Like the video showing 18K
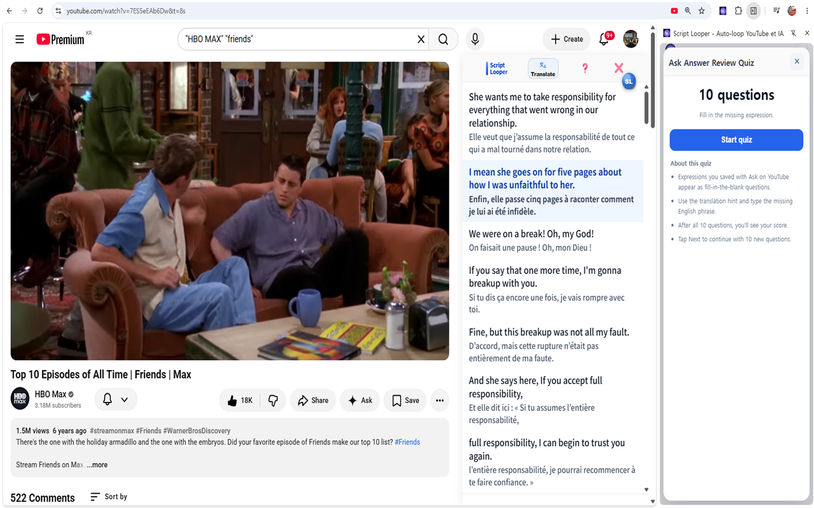Image resolution: width=814 pixels, height=508 pixels. pos(240,400)
